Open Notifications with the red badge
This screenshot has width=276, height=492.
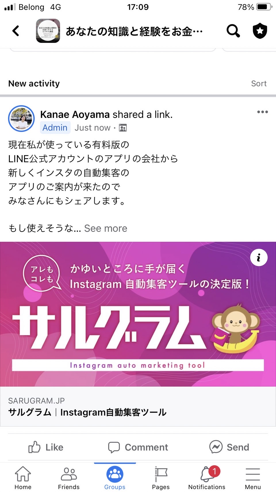[207, 478]
